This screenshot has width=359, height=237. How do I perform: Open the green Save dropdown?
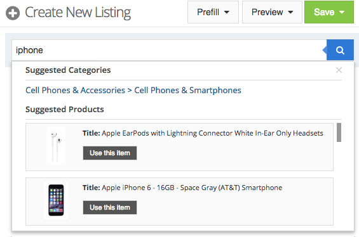[x=329, y=12]
